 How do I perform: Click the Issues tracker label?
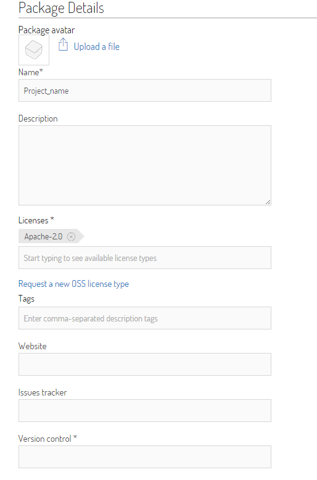pyautogui.click(x=43, y=392)
